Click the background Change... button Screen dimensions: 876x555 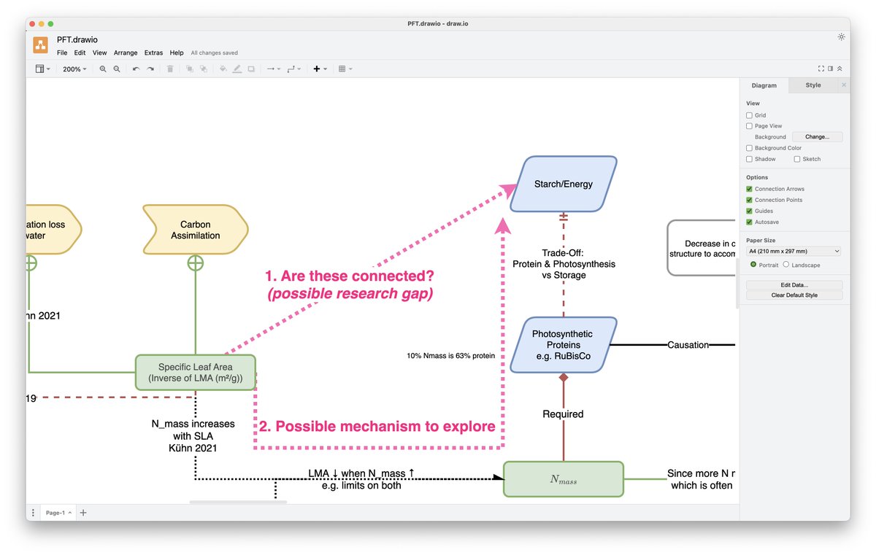tap(817, 137)
